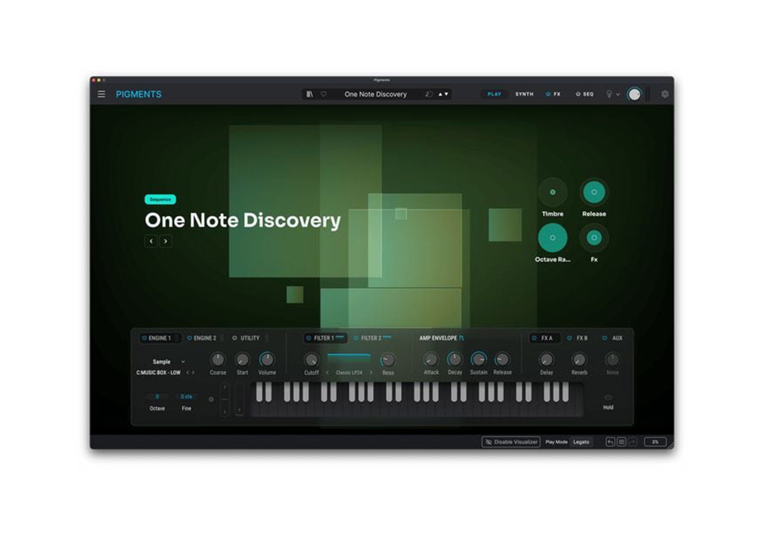The image size is (764, 535).
Task: Click the Release macro knob
Action: (594, 192)
